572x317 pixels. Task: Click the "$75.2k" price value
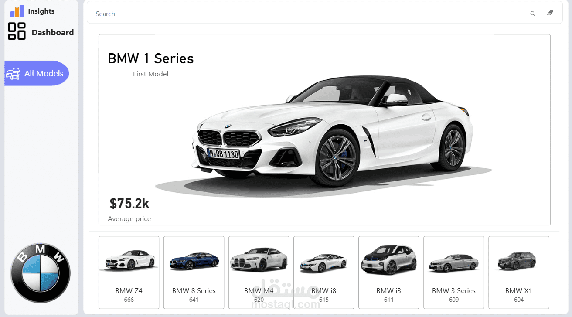129,203
